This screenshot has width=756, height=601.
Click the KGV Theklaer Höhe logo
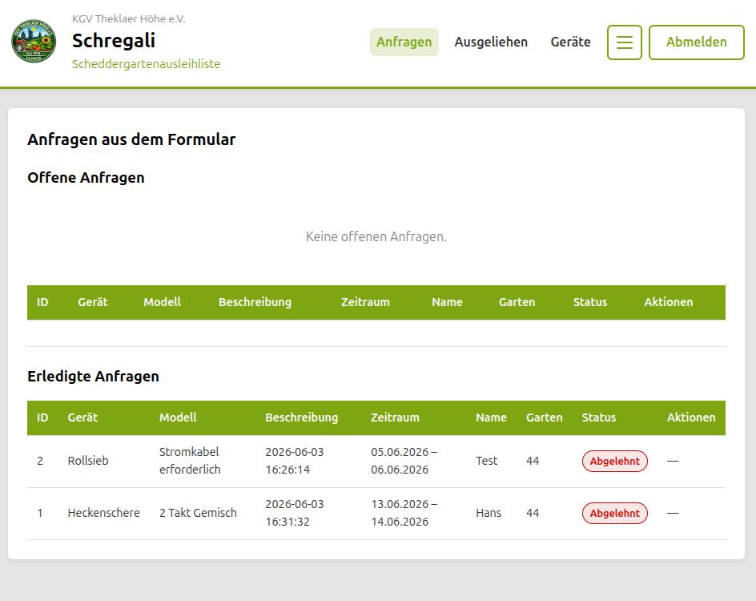(34, 42)
